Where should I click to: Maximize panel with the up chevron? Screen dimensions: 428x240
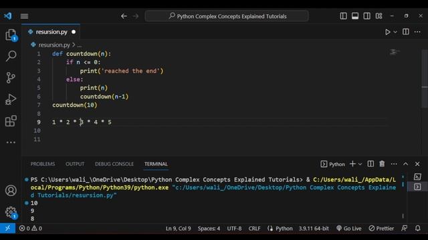(406, 164)
